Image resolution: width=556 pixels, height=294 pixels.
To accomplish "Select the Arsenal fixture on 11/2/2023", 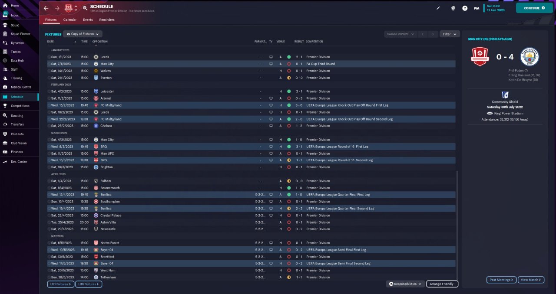I will pos(251,98).
